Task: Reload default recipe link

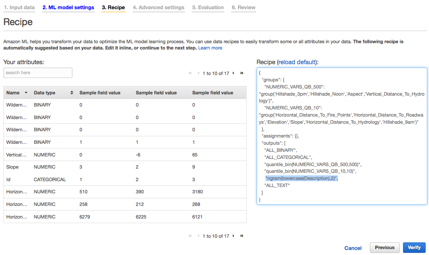Action: pos(297,62)
